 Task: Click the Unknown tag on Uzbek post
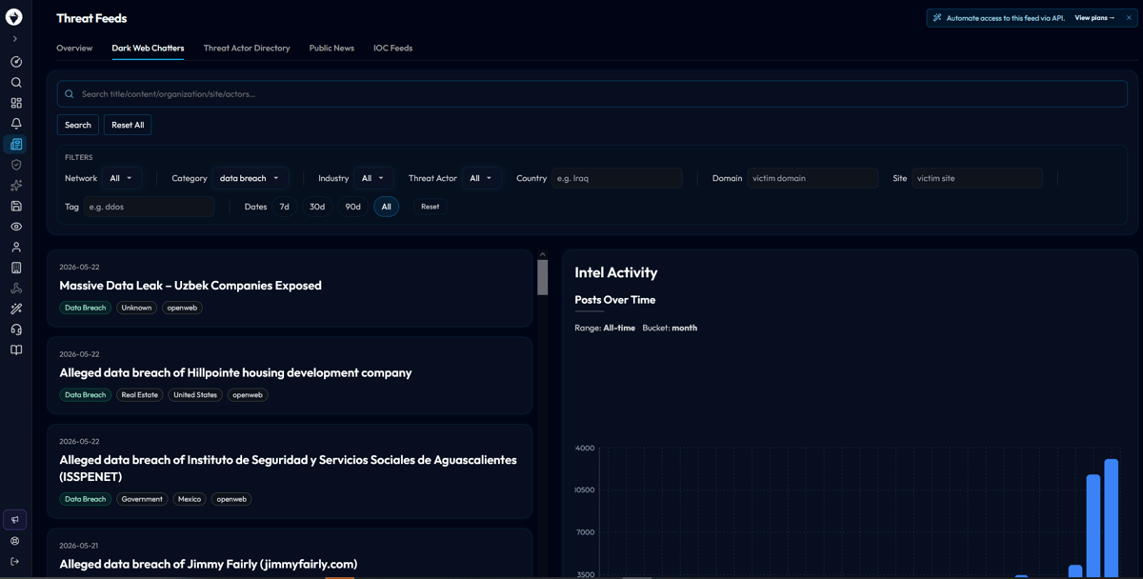(136, 308)
